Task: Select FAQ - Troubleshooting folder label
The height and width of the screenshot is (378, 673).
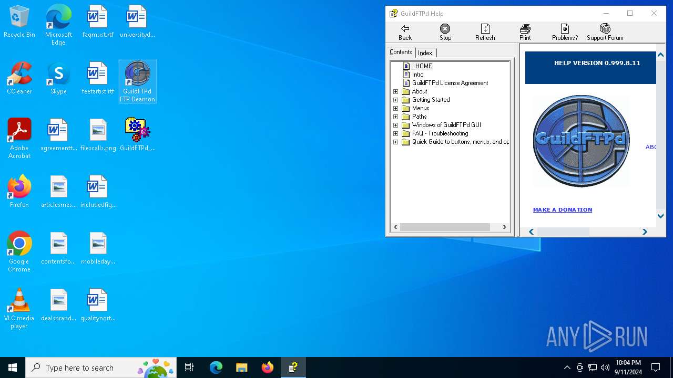Action: coord(440,133)
